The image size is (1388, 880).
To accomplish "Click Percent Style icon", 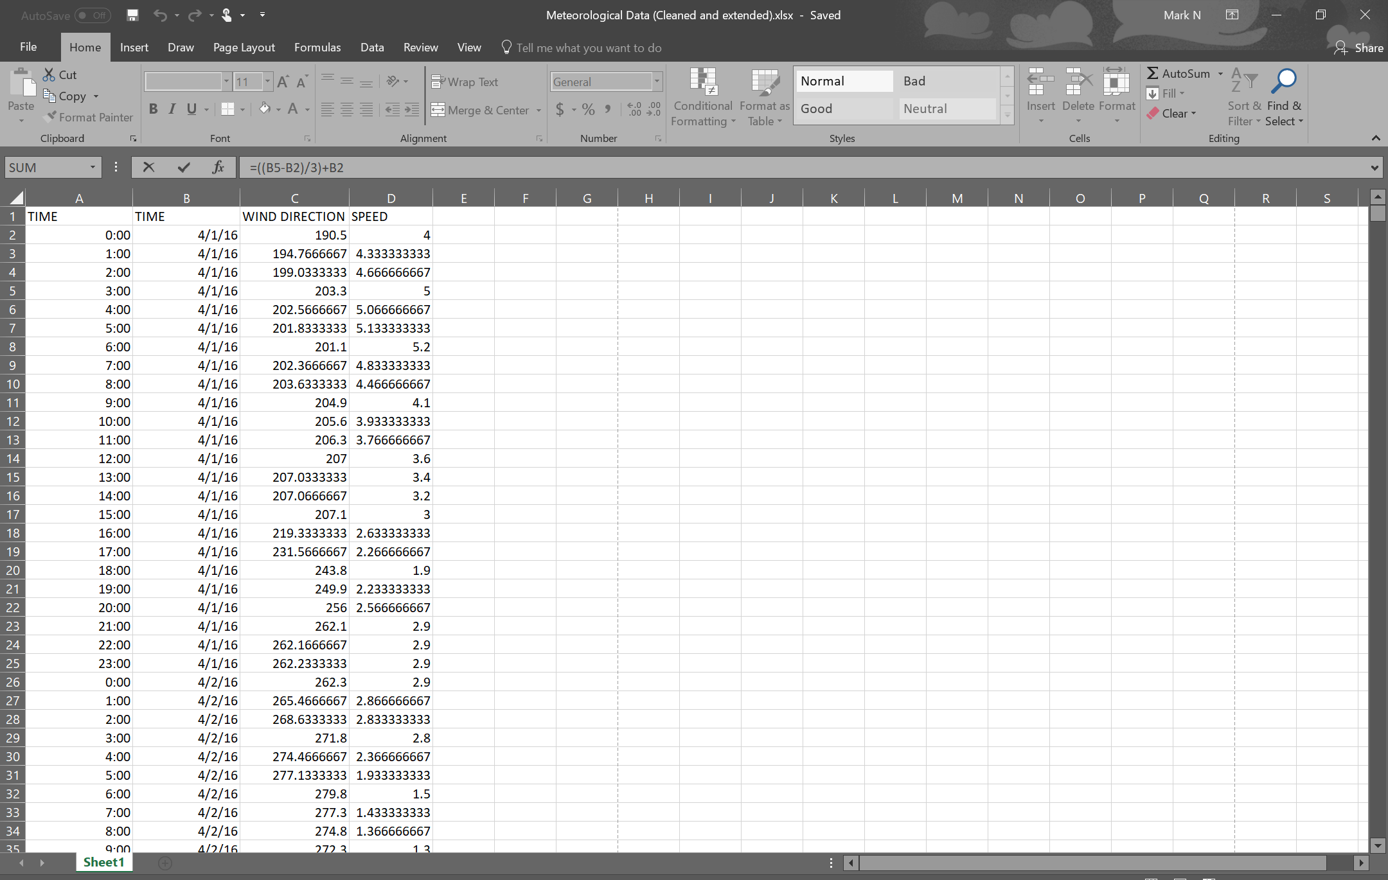I will [x=589, y=110].
